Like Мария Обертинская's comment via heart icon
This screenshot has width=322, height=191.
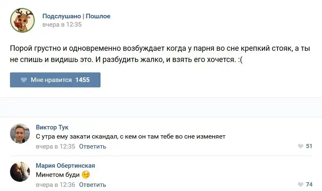(x=301, y=184)
